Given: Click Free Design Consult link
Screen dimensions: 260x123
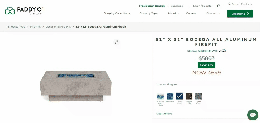Looking at the screenshot, I should 152,6.
